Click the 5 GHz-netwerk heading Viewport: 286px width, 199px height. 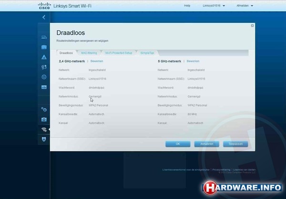pyautogui.click(x=169, y=61)
